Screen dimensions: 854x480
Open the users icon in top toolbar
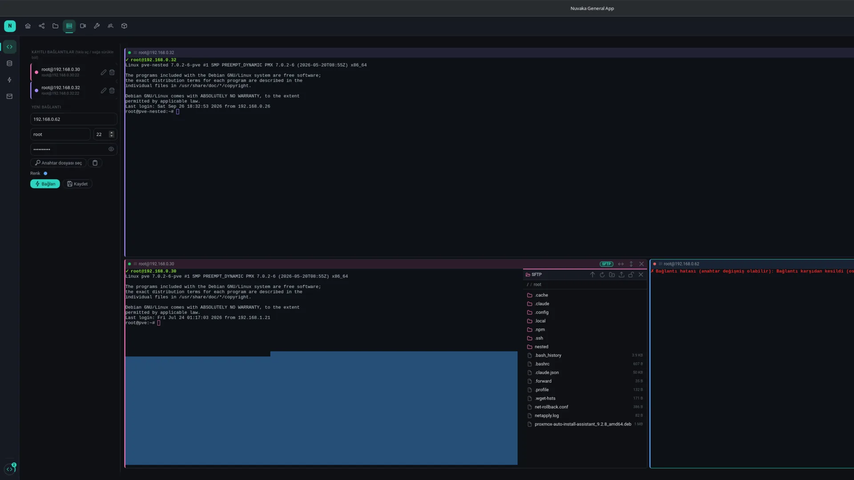[x=110, y=26]
